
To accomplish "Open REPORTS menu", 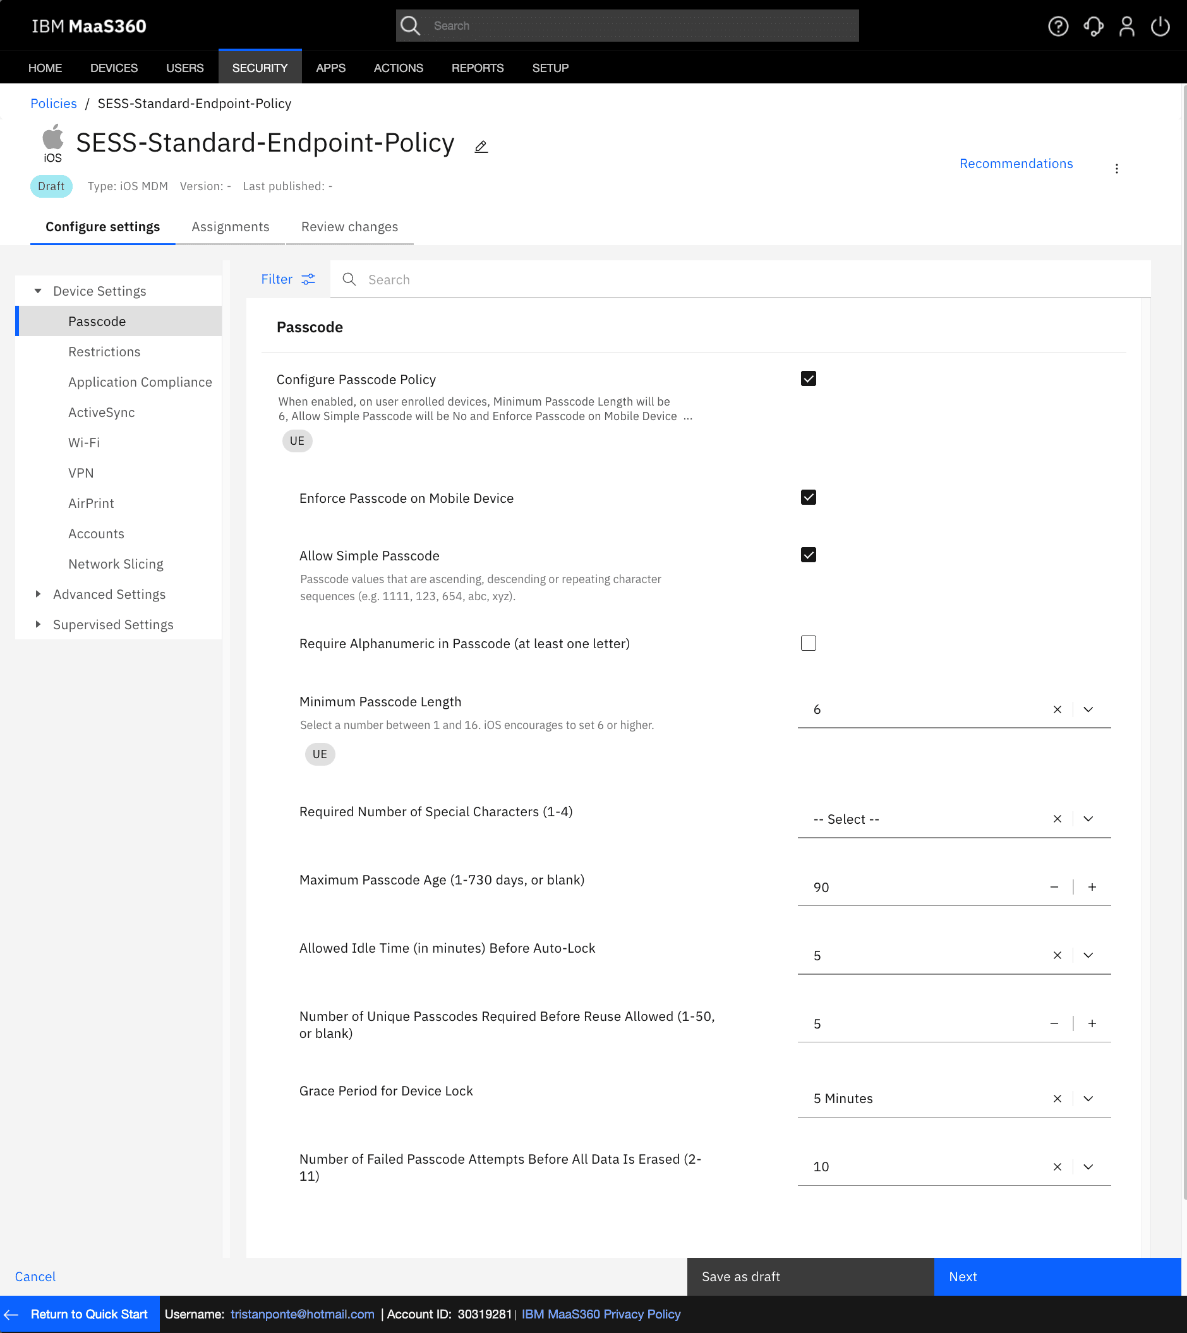I will tap(478, 68).
